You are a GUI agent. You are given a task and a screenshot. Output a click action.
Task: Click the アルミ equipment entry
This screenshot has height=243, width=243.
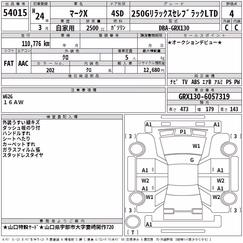pyautogui.click(x=218, y=82)
